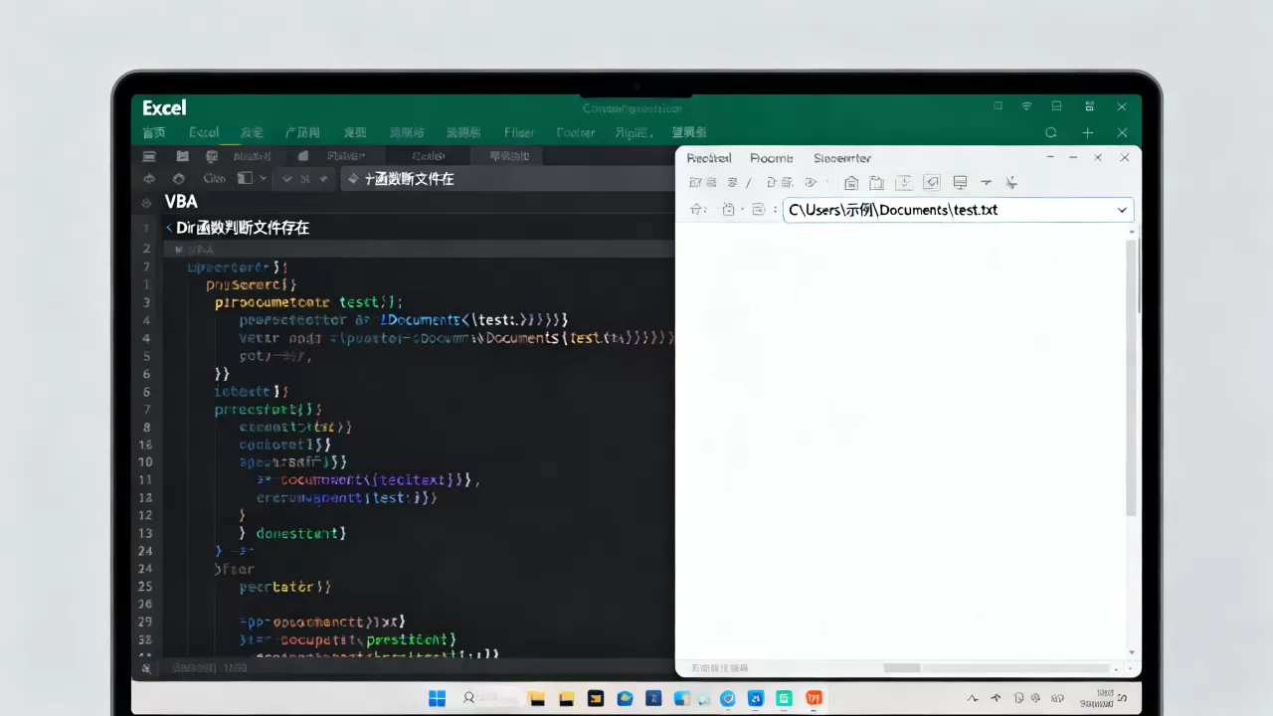Switch to the Excel ribbon tab
Image resolution: width=1273 pixels, height=716 pixels.
pyautogui.click(x=204, y=132)
